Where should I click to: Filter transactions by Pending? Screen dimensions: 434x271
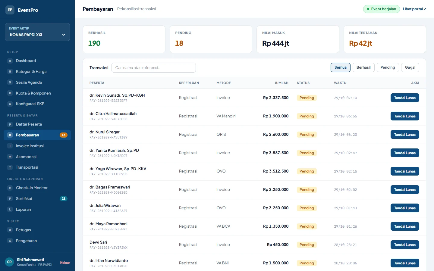tap(388, 67)
